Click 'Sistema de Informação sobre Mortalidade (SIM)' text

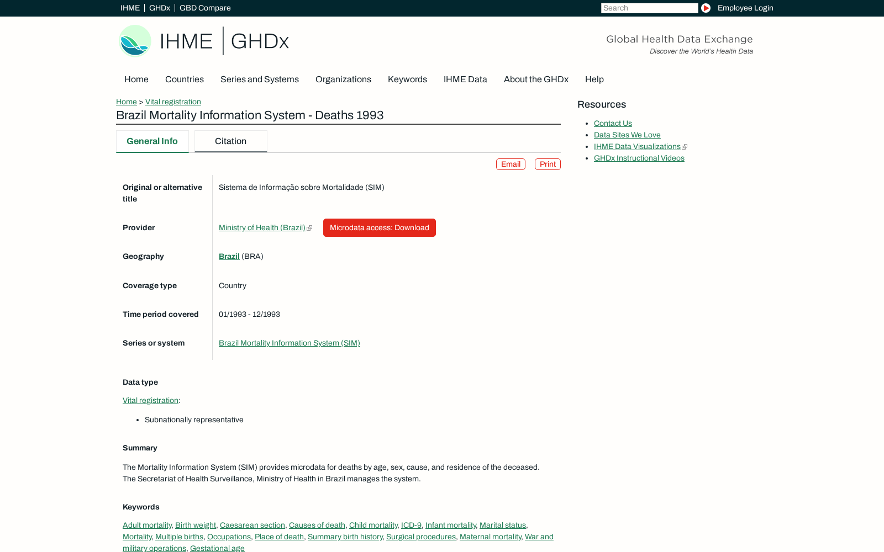302,188
